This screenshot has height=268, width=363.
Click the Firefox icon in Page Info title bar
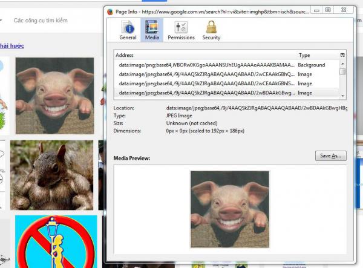[x=110, y=11]
